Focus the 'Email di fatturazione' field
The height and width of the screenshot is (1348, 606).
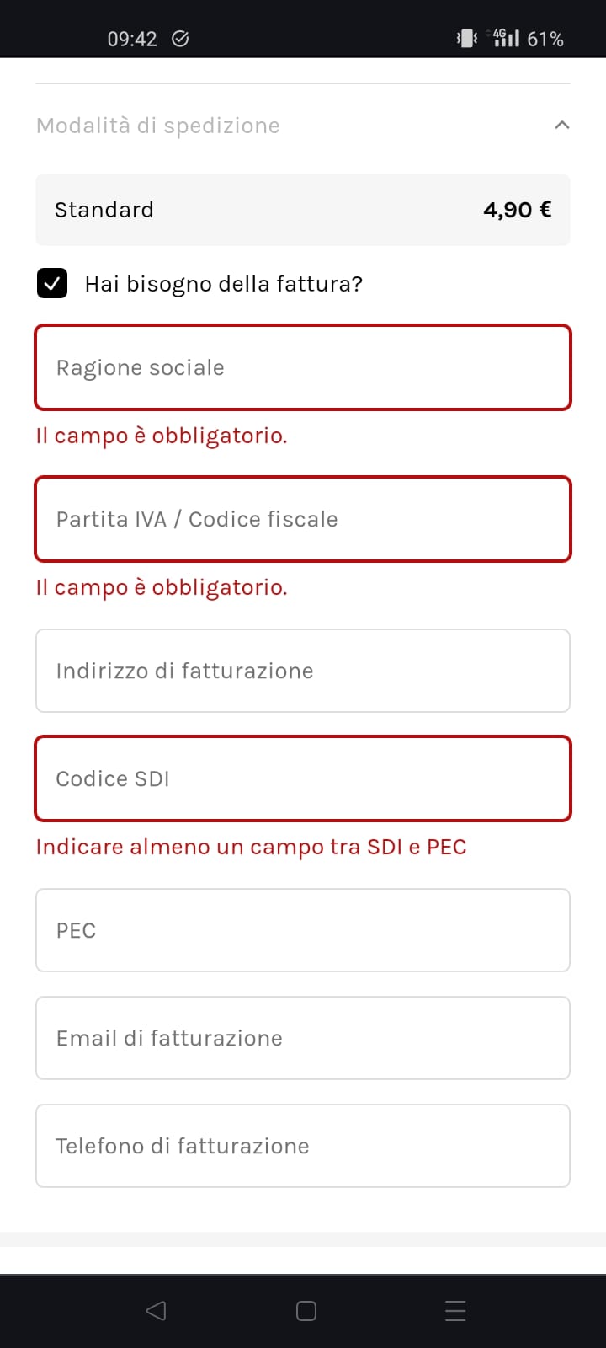tap(303, 1038)
